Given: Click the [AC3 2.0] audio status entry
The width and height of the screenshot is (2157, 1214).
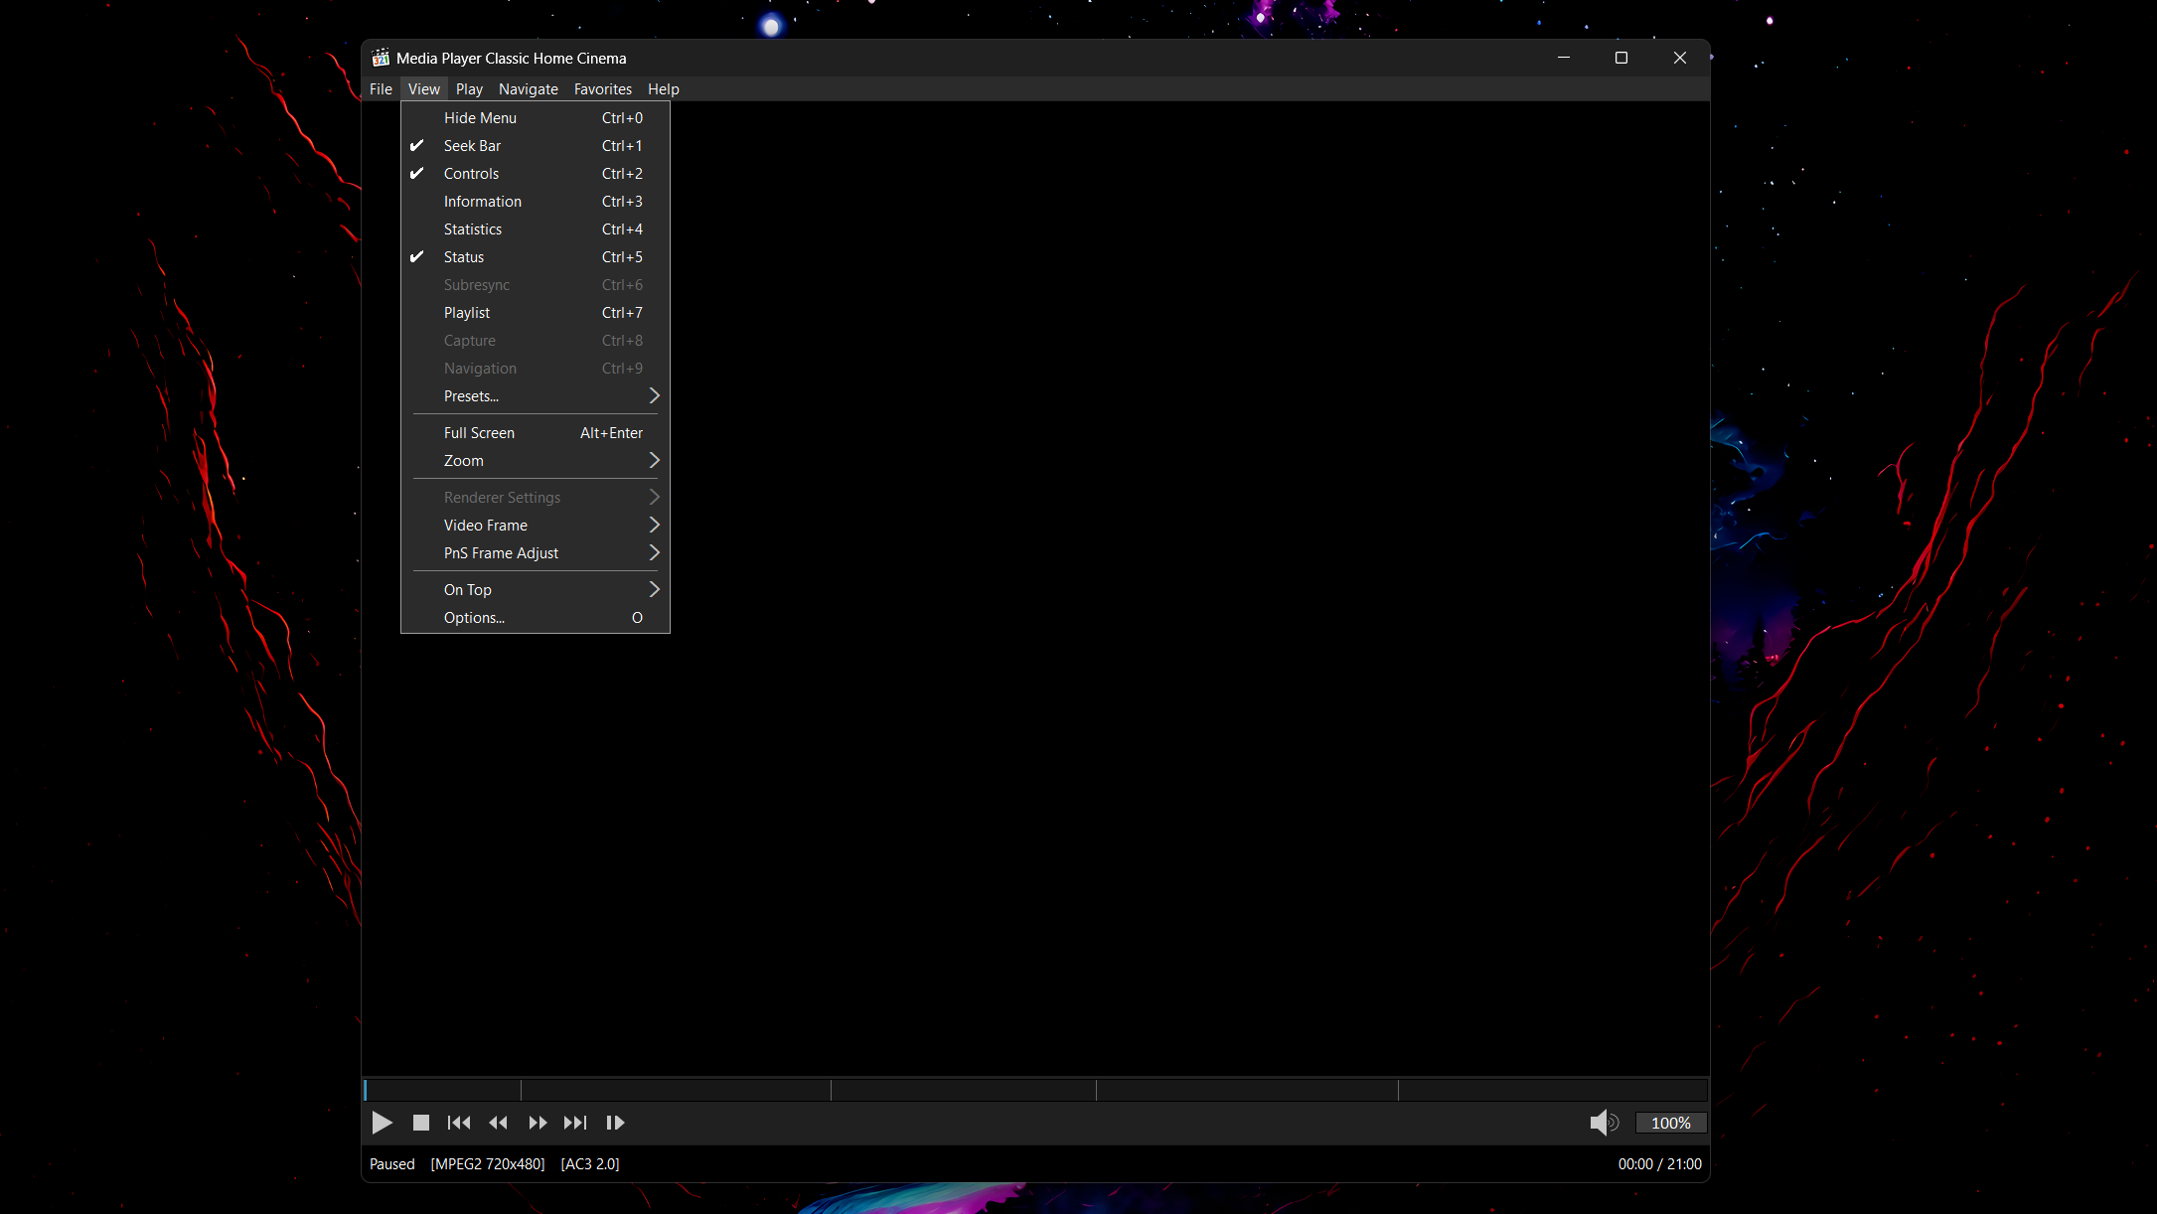Looking at the screenshot, I should pos(590,1164).
